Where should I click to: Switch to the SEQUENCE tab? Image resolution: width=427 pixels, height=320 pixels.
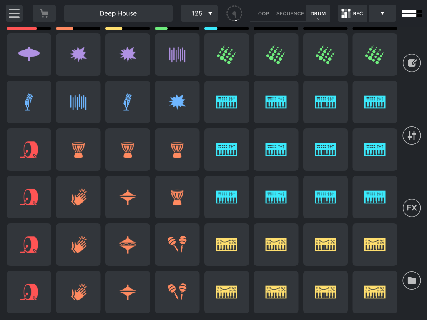point(290,13)
